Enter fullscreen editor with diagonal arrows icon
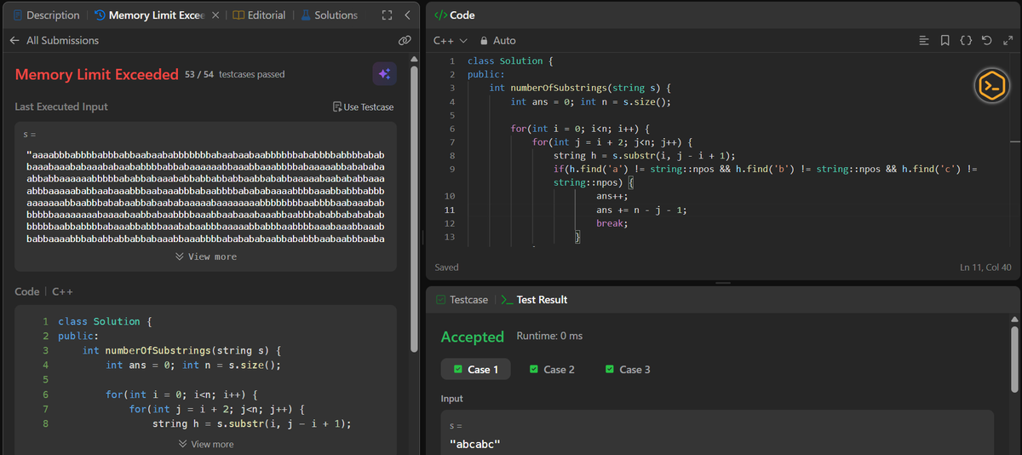 pyautogui.click(x=1007, y=40)
